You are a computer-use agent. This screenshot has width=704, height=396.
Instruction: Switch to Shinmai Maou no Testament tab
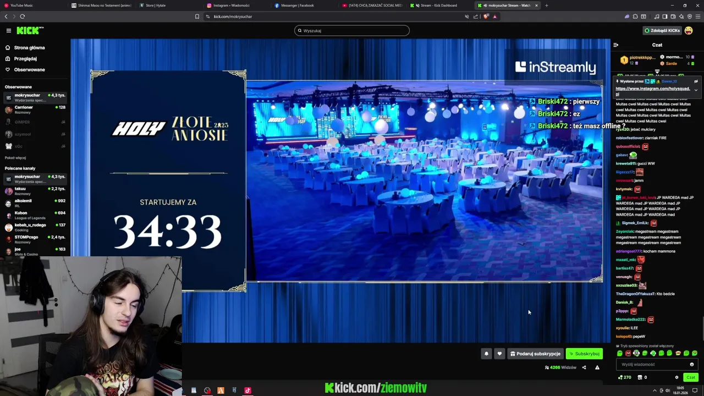(101, 5)
